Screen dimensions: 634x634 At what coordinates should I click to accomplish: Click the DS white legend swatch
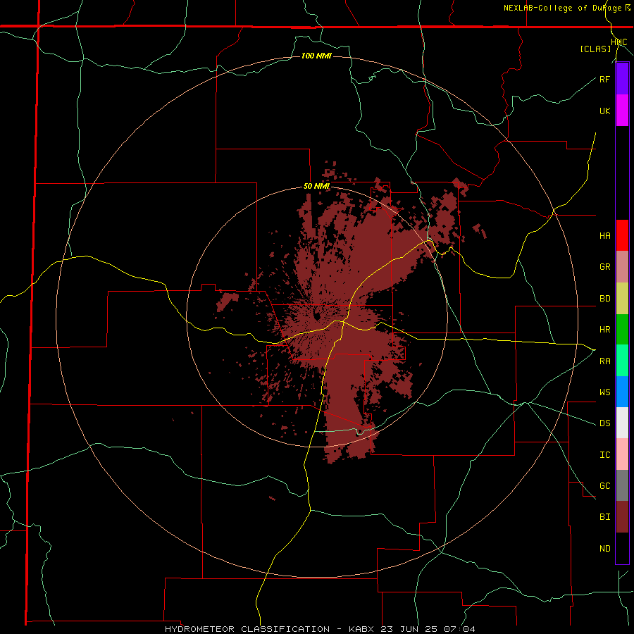tap(622, 423)
